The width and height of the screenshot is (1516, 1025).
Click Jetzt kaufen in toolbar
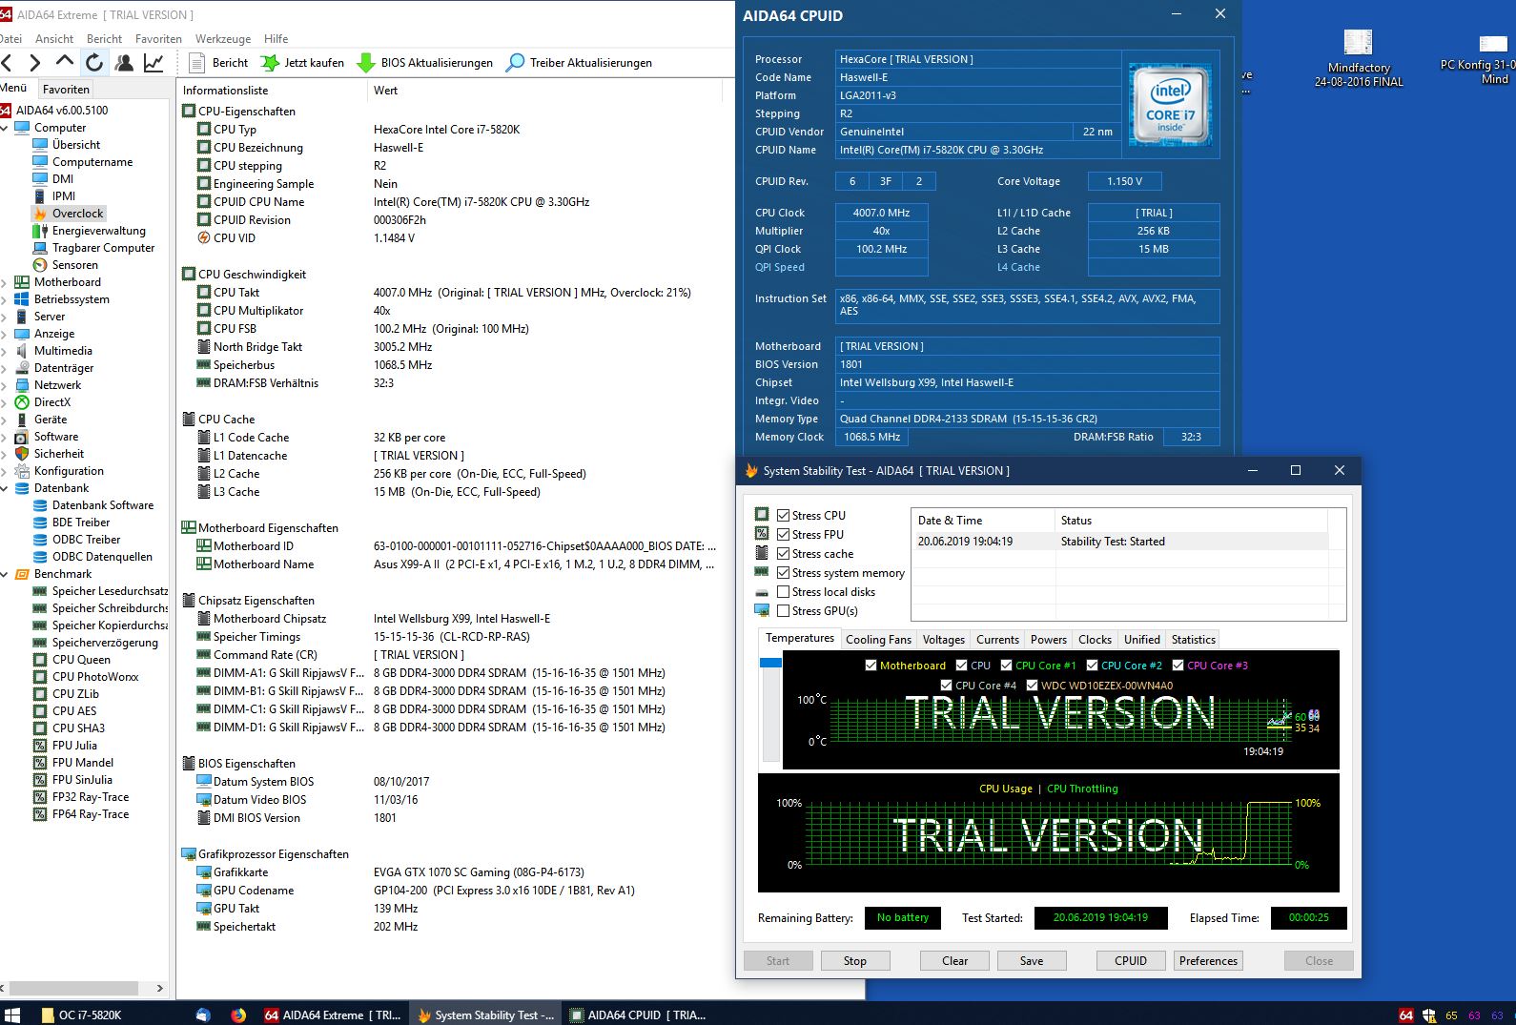[x=303, y=63]
